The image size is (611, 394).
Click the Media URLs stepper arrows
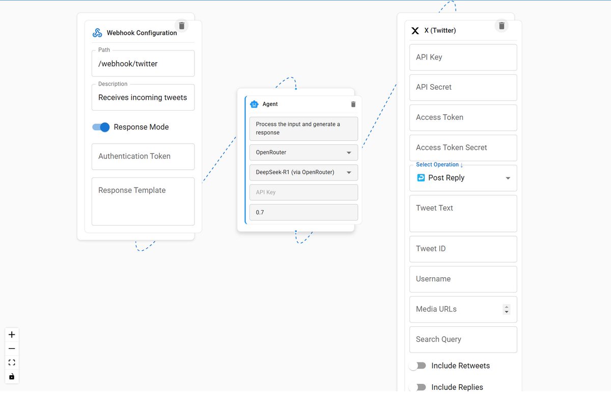point(506,309)
